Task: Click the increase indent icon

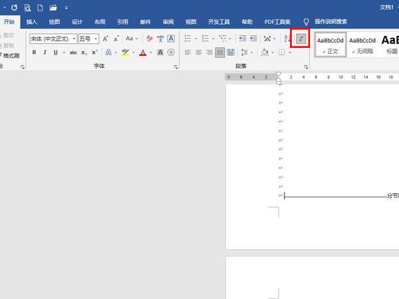Action: [x=255, y=39]
